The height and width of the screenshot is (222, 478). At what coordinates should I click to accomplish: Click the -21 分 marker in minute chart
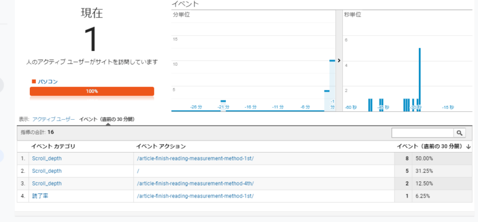point(223,101)
